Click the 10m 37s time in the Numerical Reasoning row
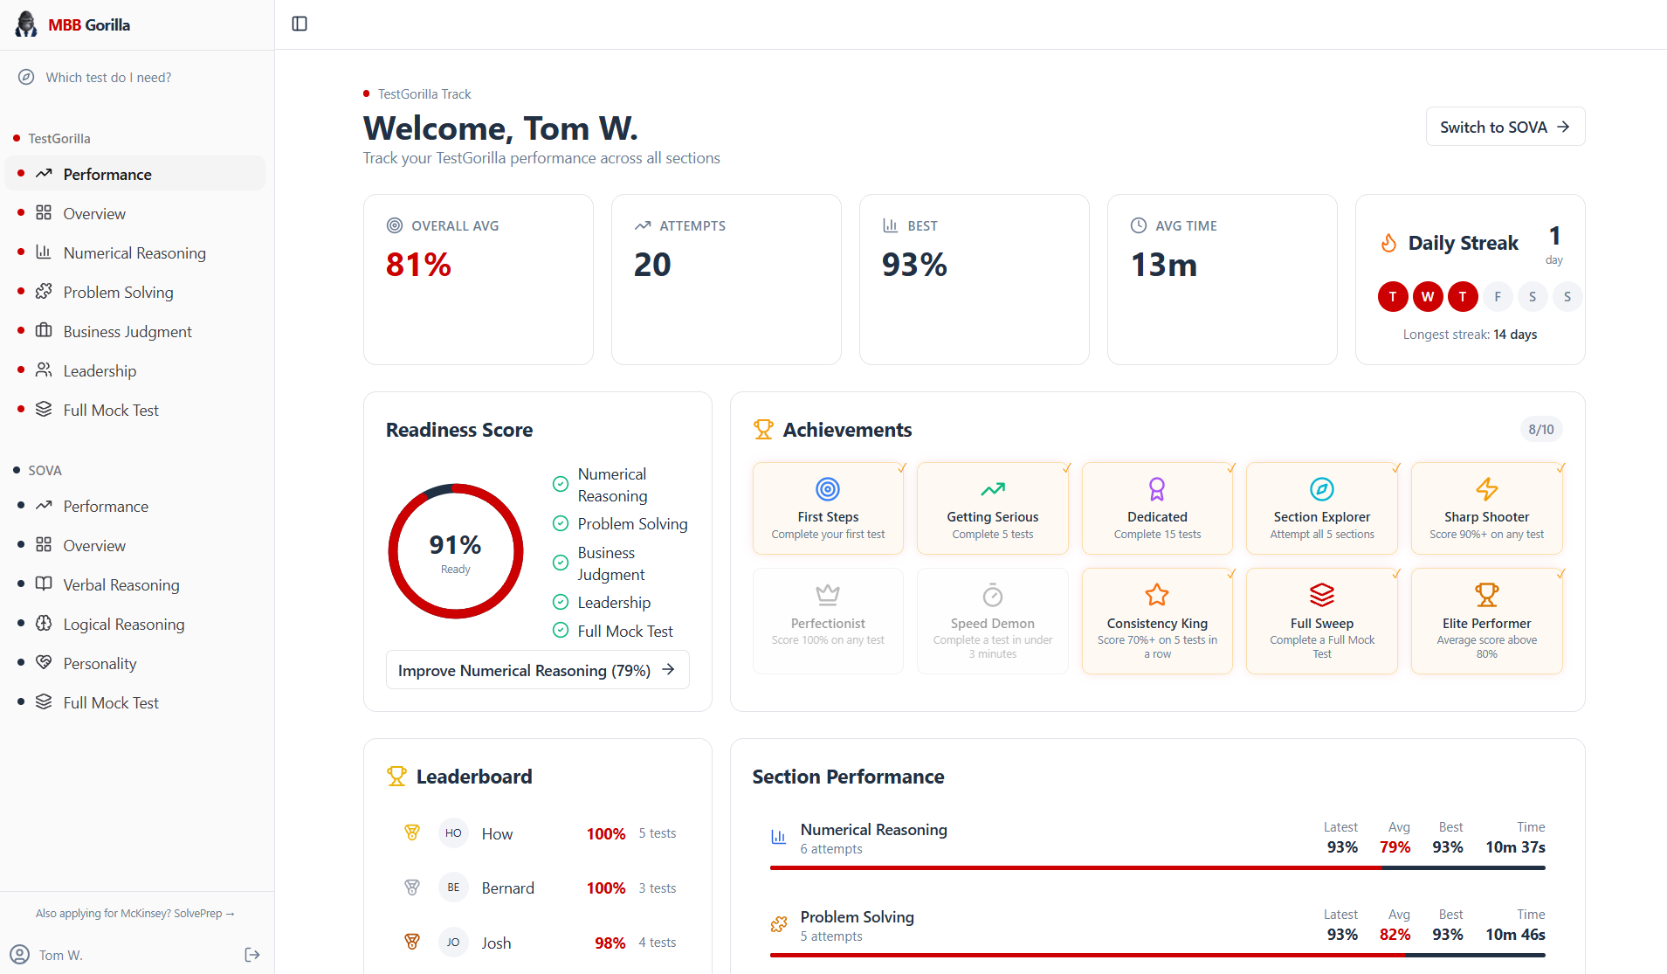This screenshot has height=974, width=1667. coord(1515,846)
